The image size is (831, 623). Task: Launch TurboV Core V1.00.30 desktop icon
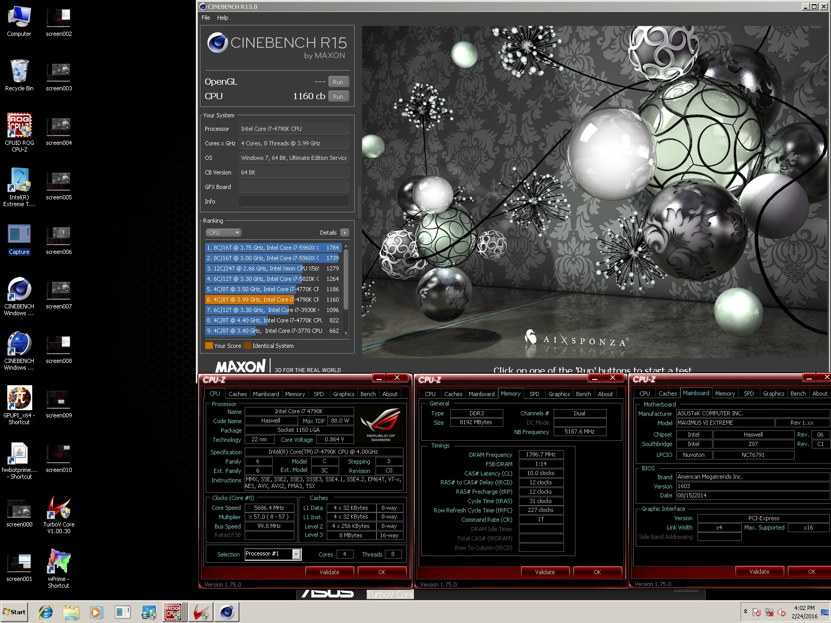(x=59, y=514)
